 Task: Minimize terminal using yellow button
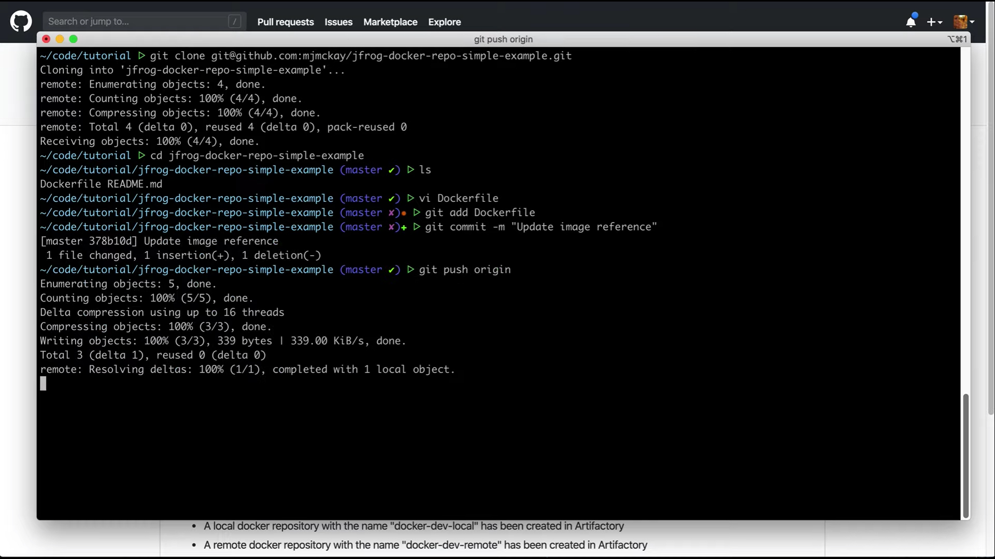click(60, 39)
